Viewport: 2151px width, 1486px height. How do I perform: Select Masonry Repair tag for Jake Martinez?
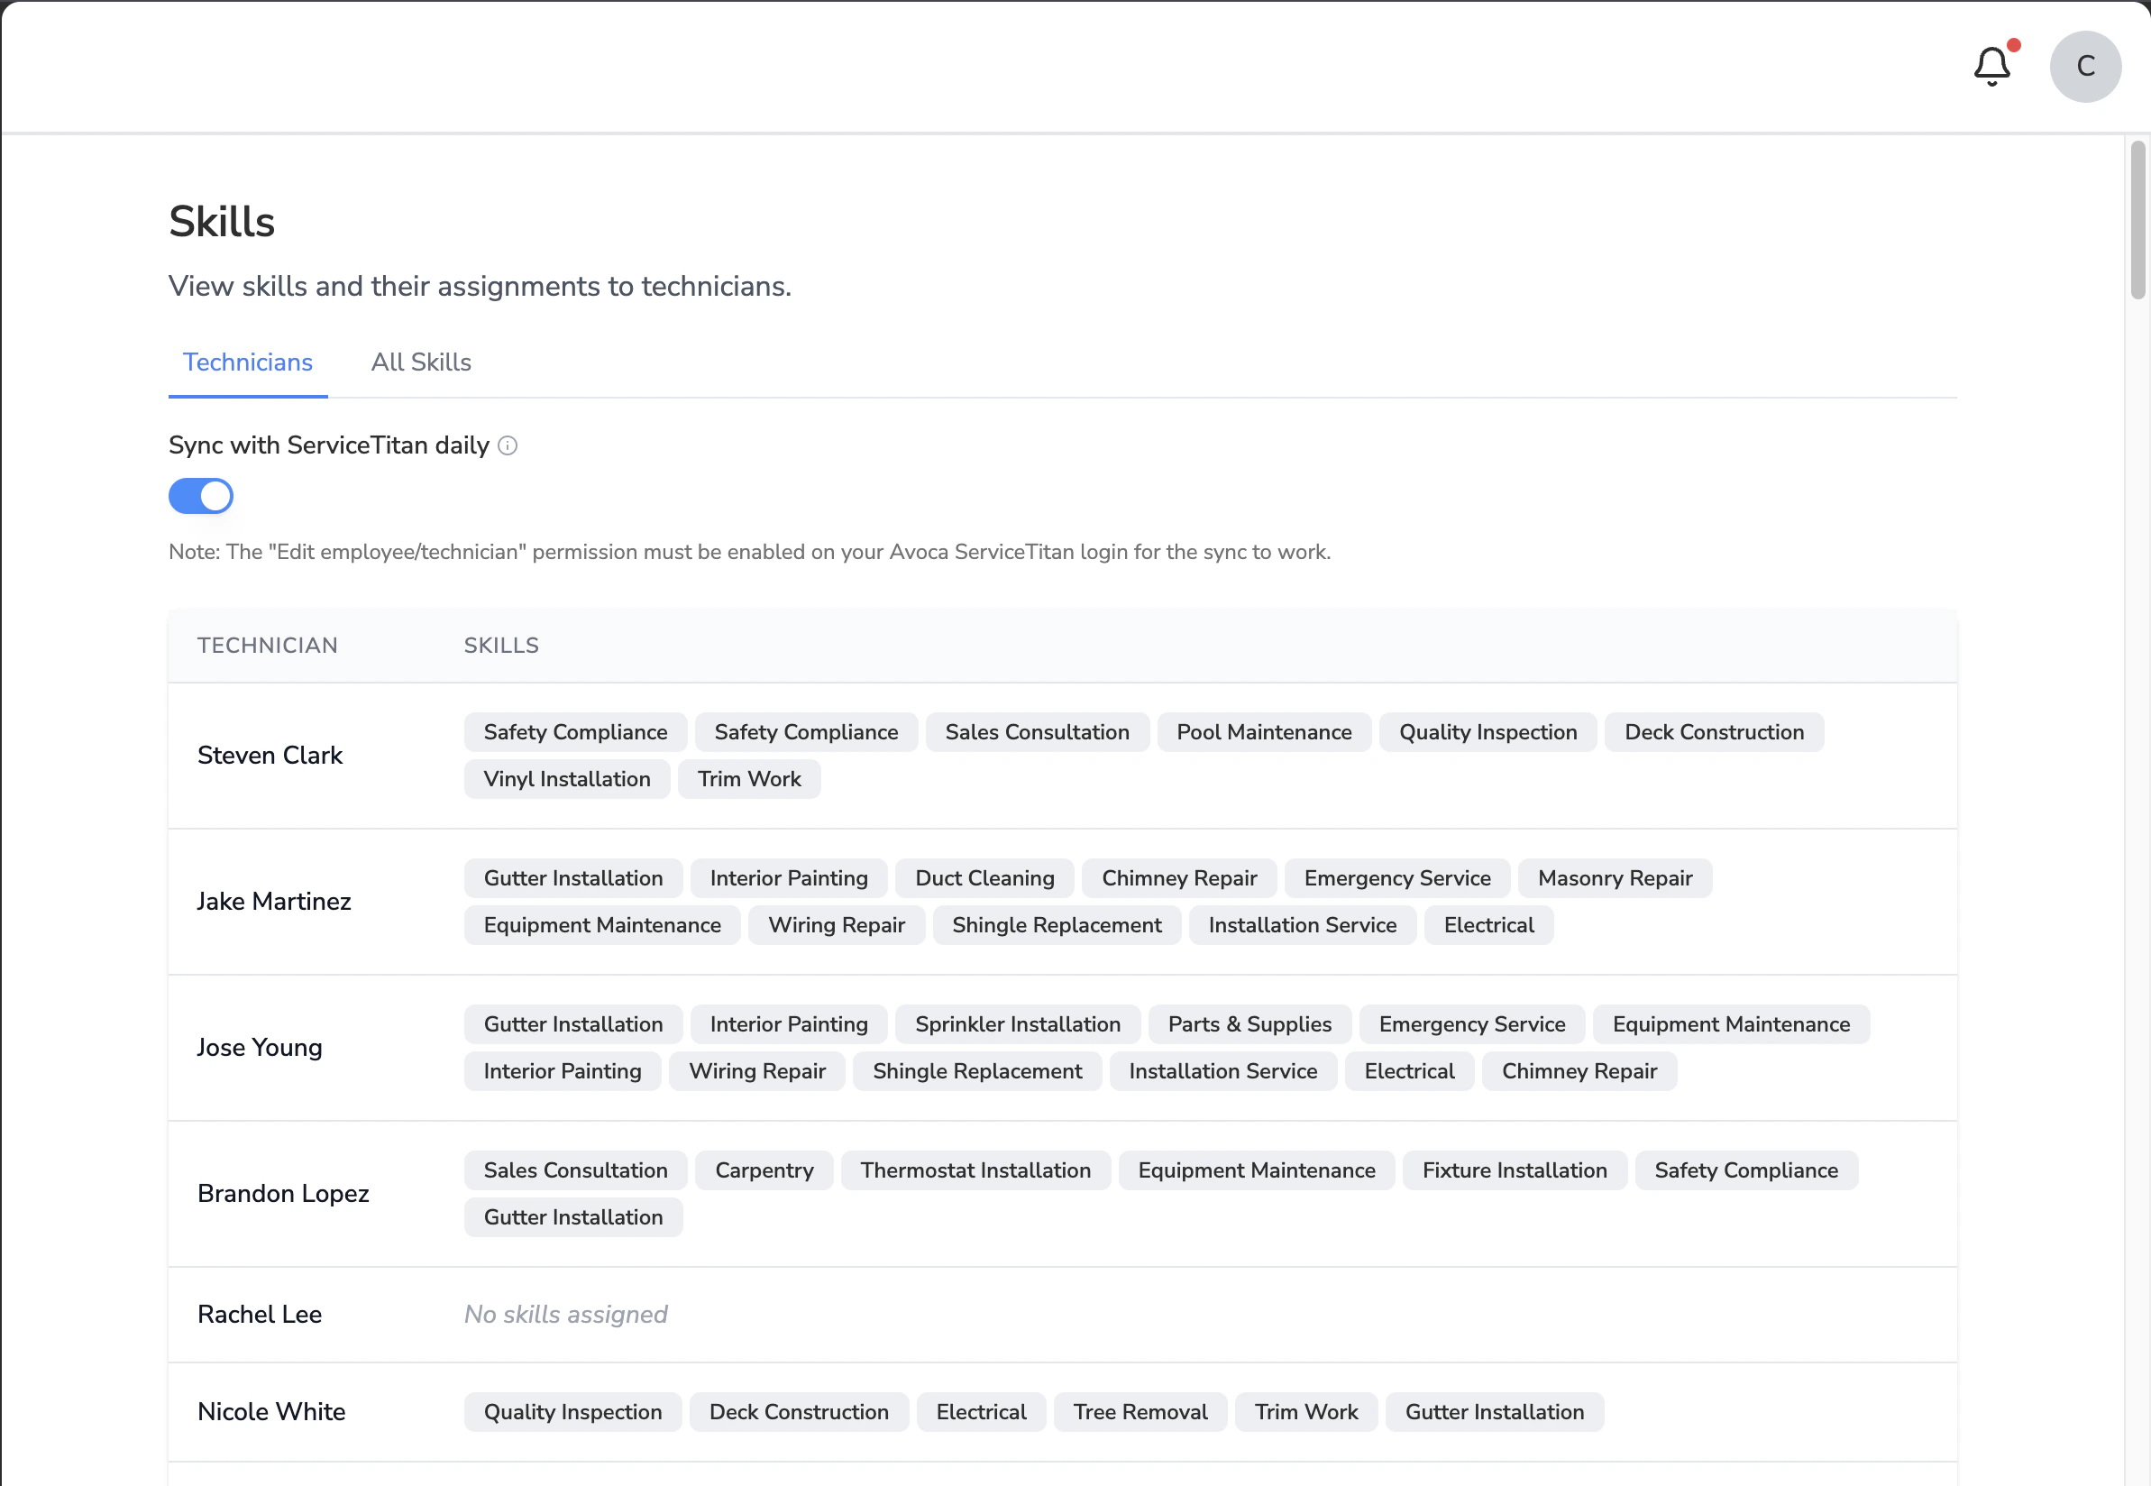(1614, 878)
